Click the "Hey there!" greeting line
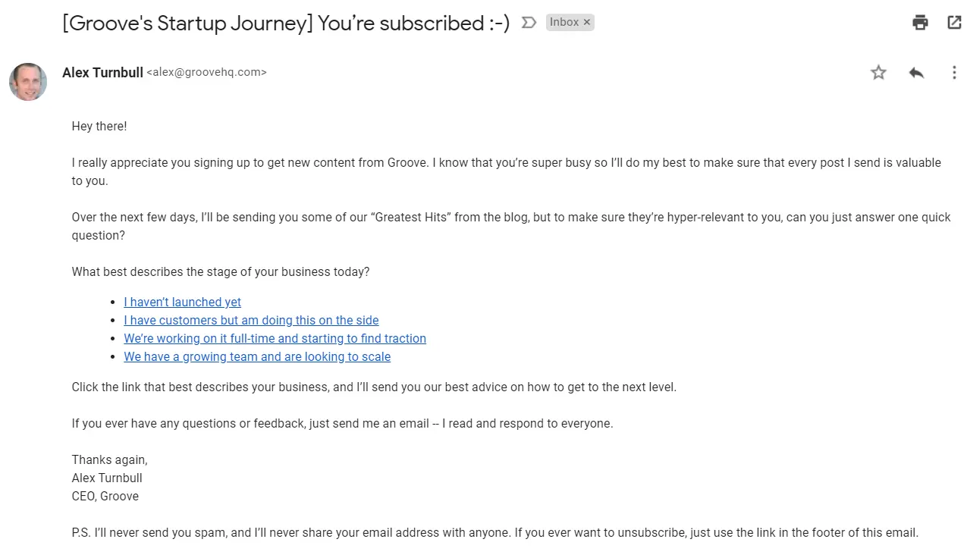Viewport: 967px width, 558px height. 99,126
